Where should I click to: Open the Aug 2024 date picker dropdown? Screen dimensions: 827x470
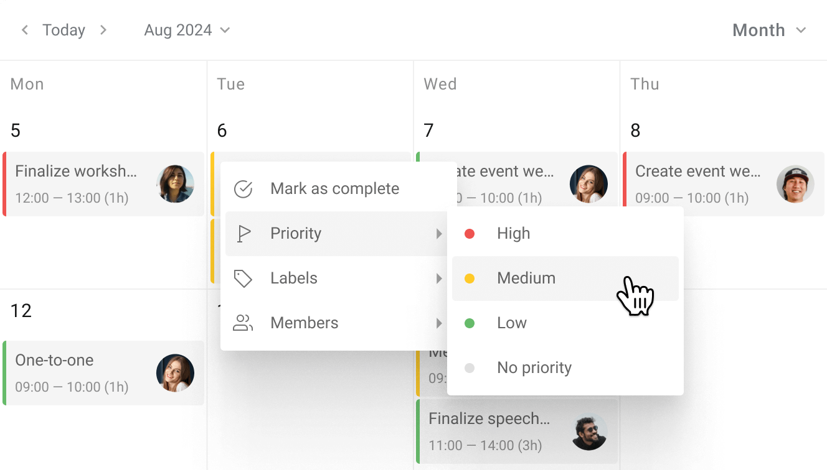186,29
